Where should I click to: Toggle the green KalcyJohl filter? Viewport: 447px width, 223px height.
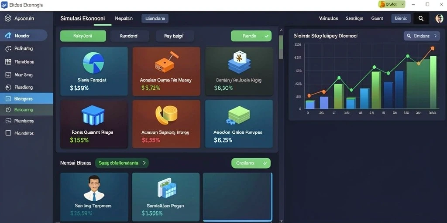83,36
